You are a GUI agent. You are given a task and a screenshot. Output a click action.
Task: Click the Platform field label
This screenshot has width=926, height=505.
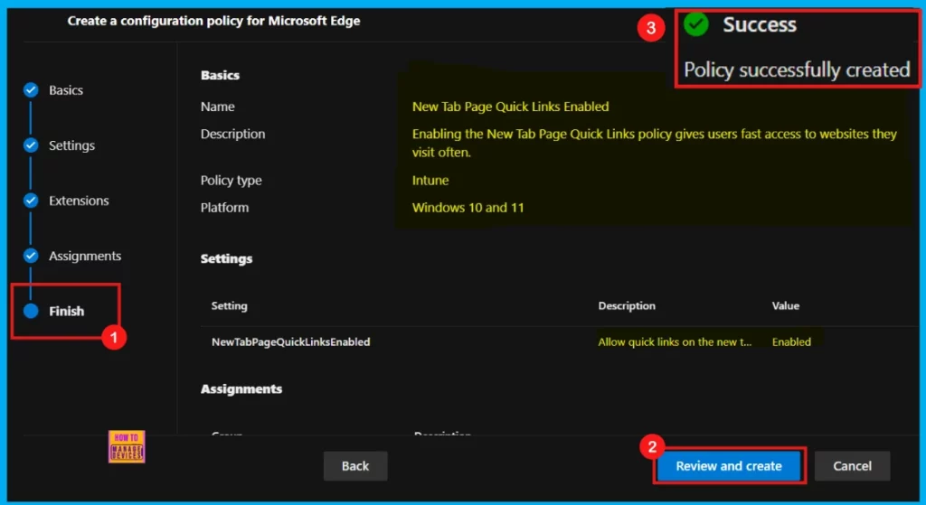tap(224, 208)
